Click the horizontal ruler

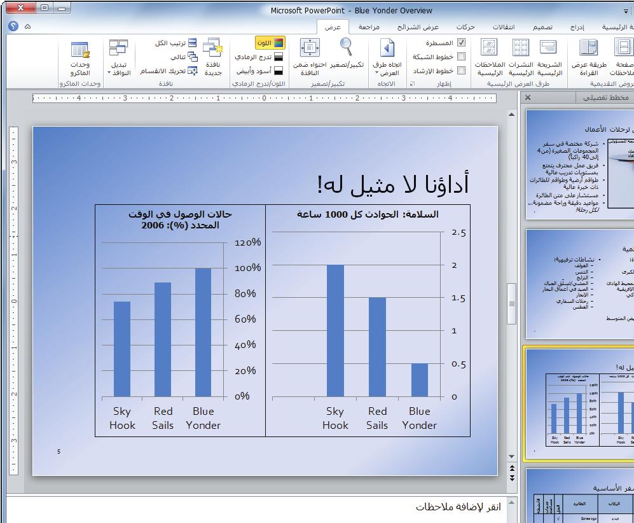click(x=265, y=98)
